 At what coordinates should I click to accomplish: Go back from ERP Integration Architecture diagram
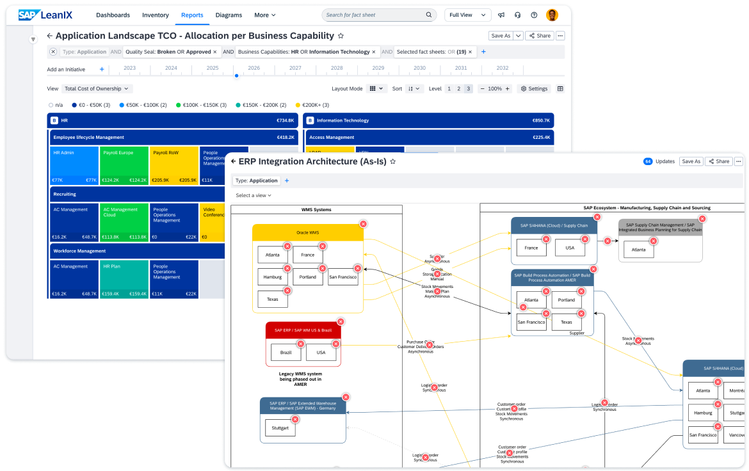point(233,161)
